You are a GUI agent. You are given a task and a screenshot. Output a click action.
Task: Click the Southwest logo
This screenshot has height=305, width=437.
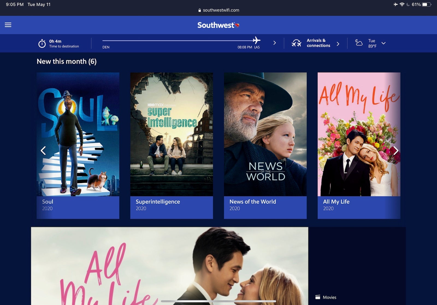[218, 25]
